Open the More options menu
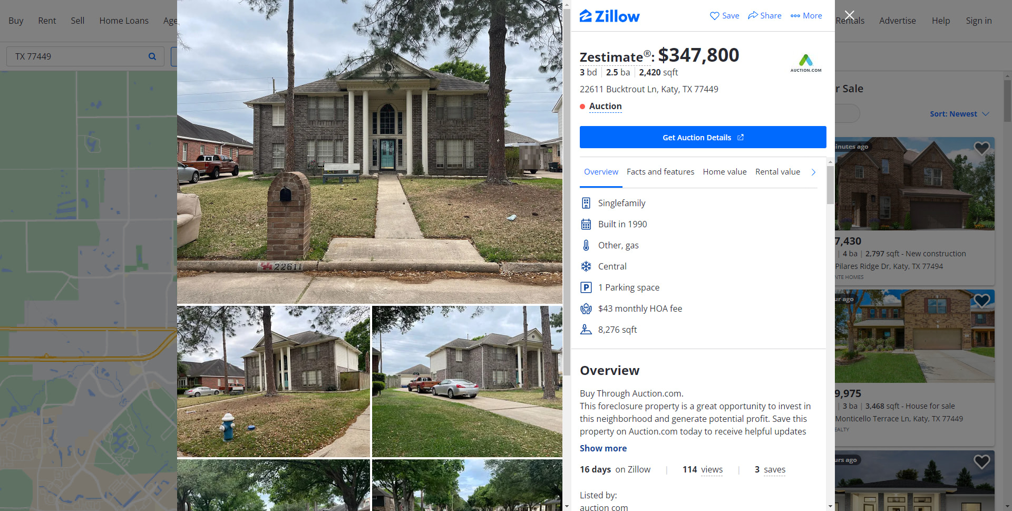Screen dimensions: 1012x511 click(806, 16)
